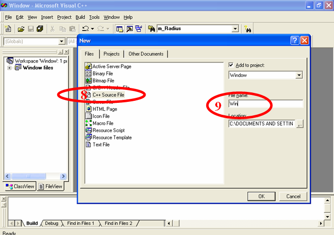Open the project name Window dropdown

tap(299, 75)
